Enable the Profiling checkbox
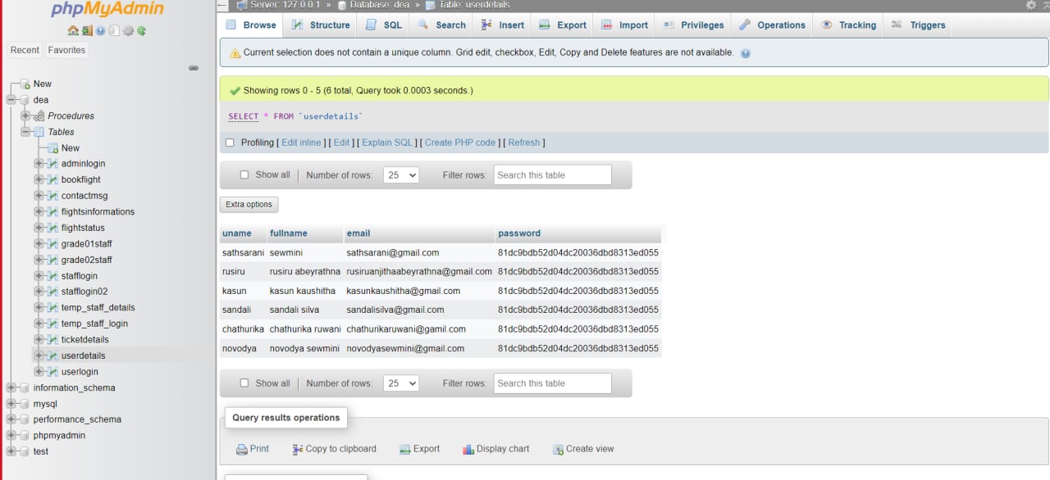Image resolution: width=1050 pixels, height=480 pixels. (230, 143)
